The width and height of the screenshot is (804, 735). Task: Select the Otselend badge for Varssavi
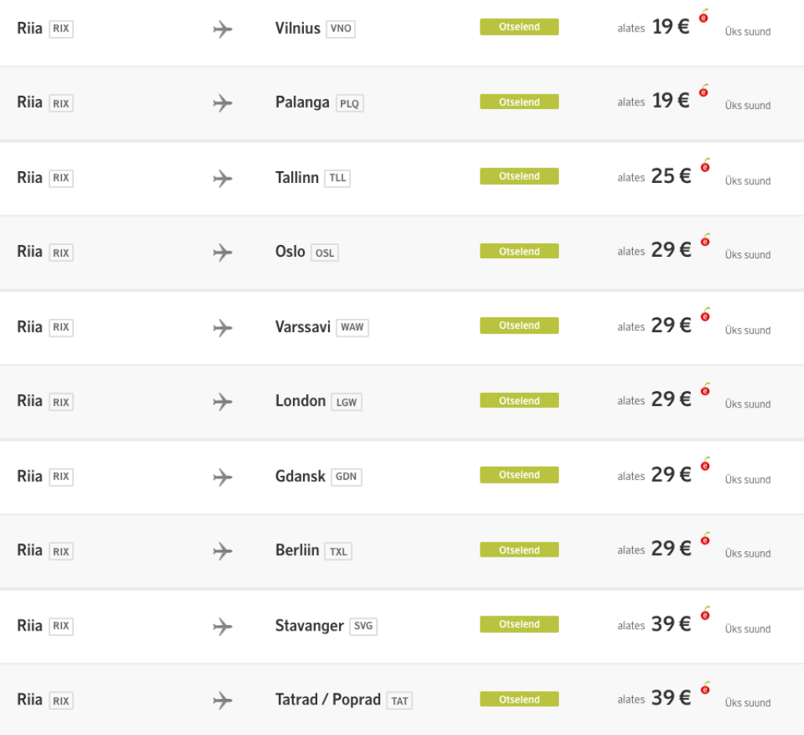tap(519, 326)
